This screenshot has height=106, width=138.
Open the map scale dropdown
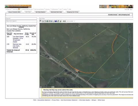click(x=71, y=21)
